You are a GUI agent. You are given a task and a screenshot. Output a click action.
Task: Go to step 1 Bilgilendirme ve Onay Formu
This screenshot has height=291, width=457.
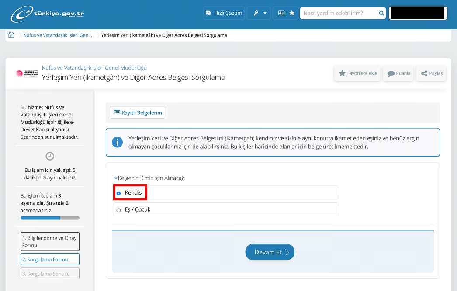click(50, 242)
